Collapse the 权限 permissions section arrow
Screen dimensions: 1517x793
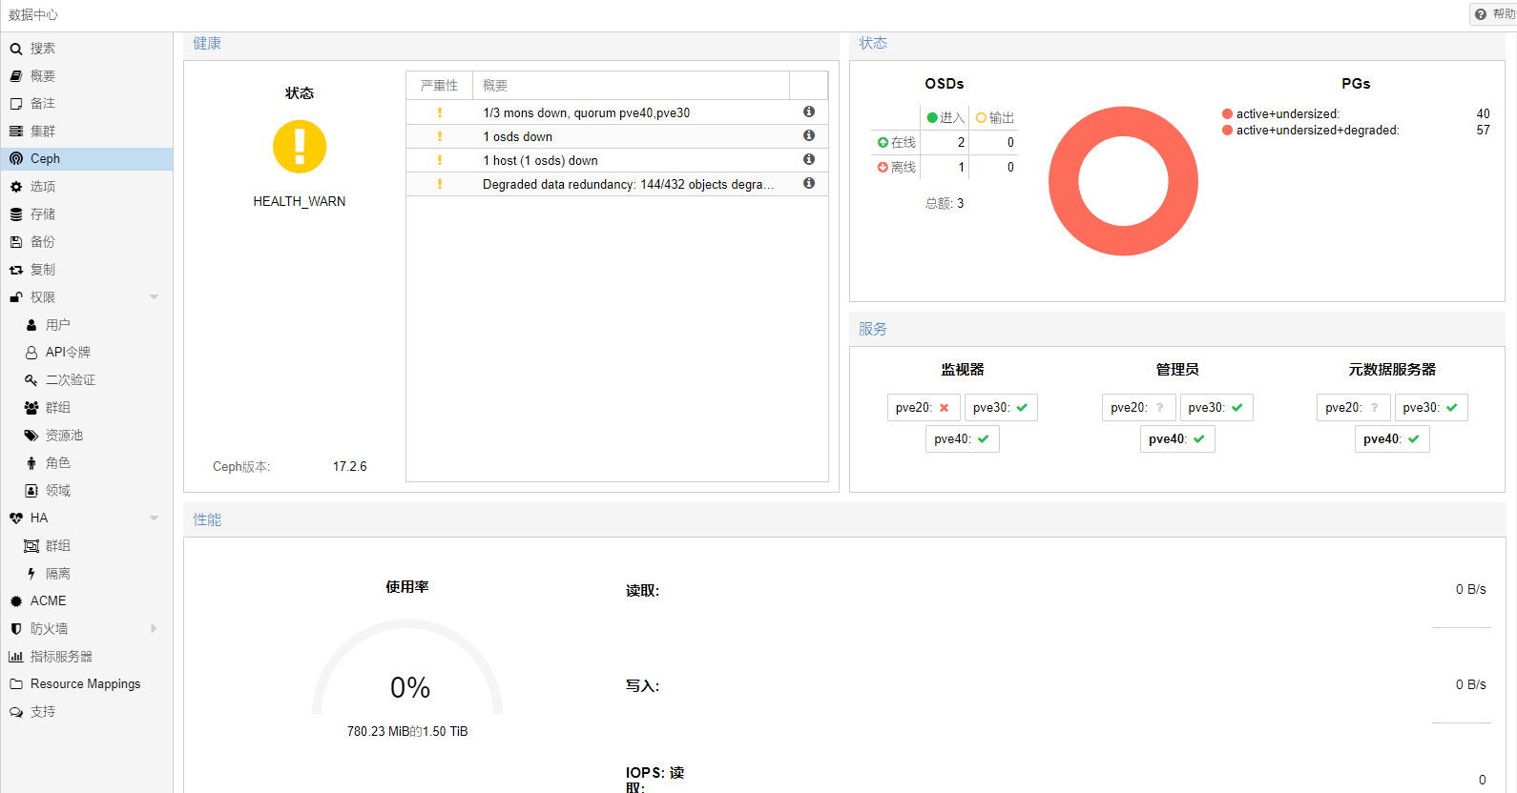[155, 297]
